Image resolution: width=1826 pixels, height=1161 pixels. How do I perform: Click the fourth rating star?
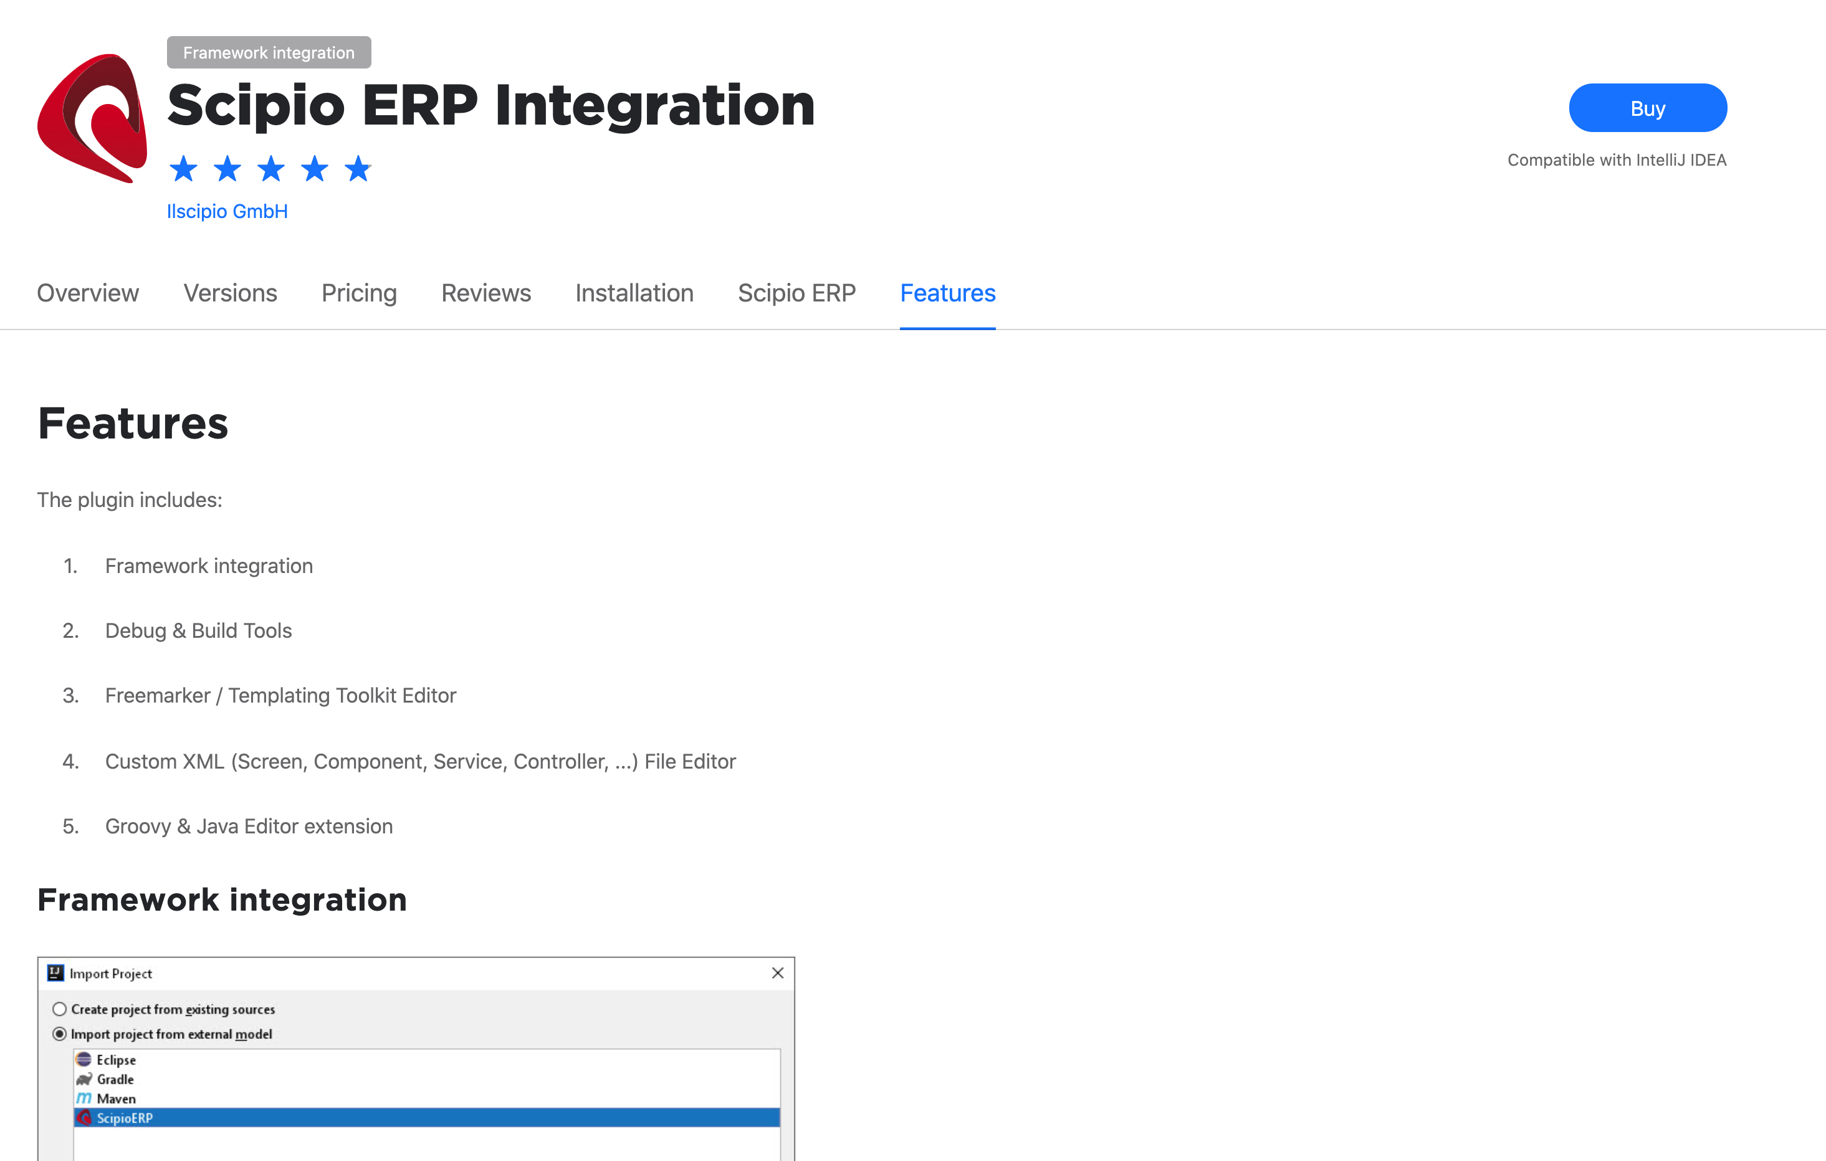point(315,168)
